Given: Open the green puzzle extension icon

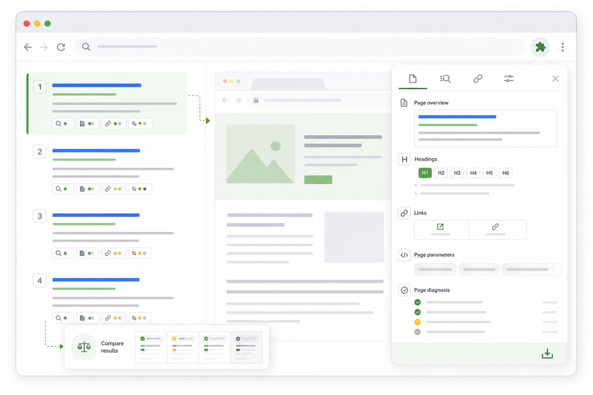Looking at the screenshot, I should point(540,47).
